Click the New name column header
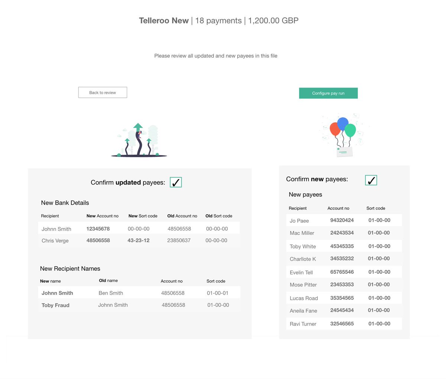The height and width of the screenshot is (379, 446). 51,281
